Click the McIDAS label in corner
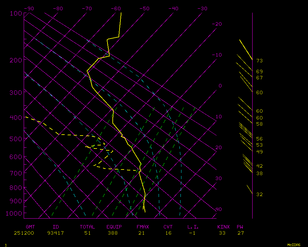Image resolution: width=308 pixels, height=247 pixels. click(x=294, y=245)
